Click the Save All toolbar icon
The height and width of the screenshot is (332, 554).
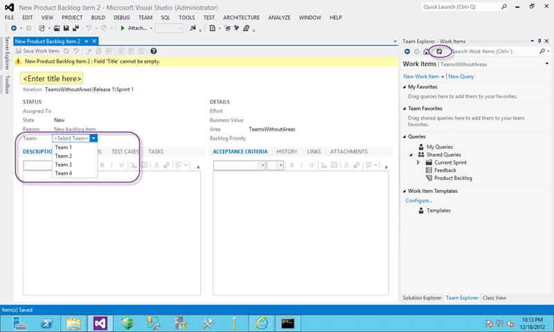coord(75,28)
